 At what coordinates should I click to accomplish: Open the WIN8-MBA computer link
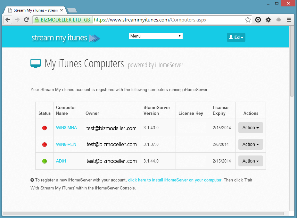coord(67,128)
